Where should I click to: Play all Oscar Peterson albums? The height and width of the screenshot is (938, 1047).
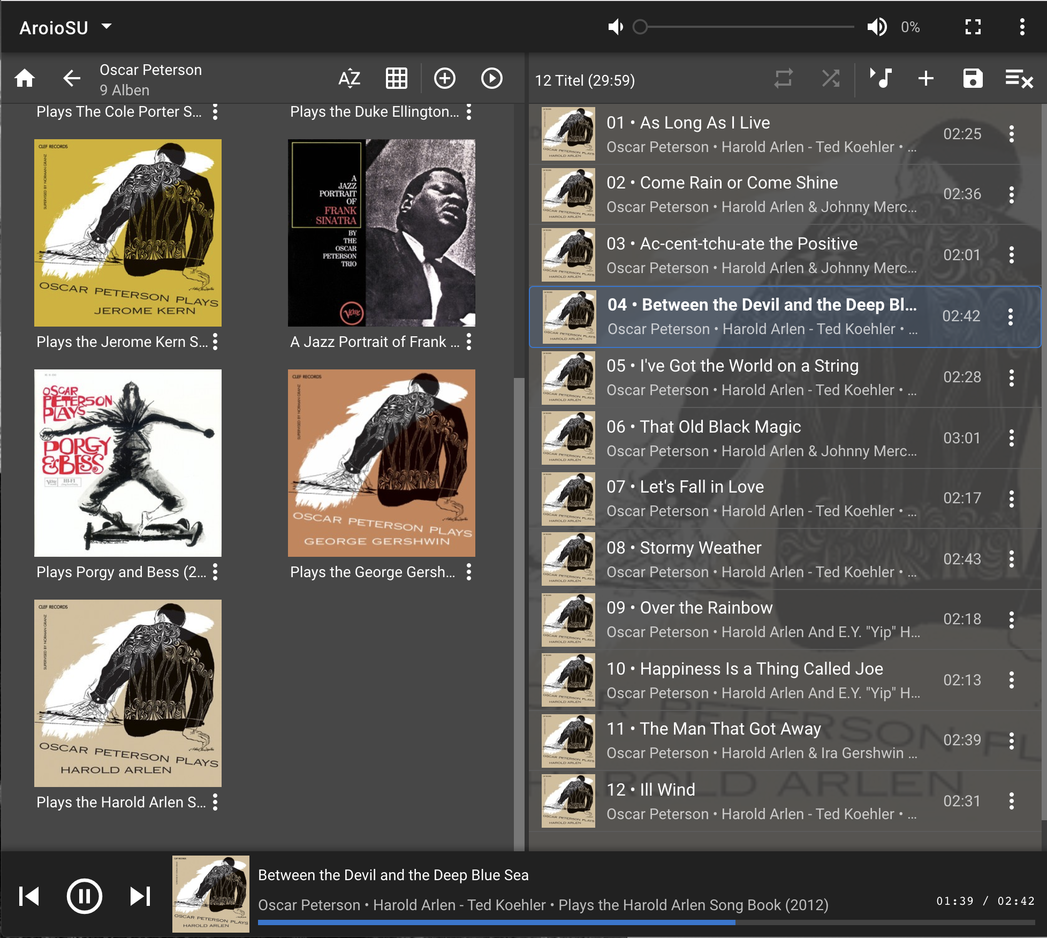[x=491, y=79]
